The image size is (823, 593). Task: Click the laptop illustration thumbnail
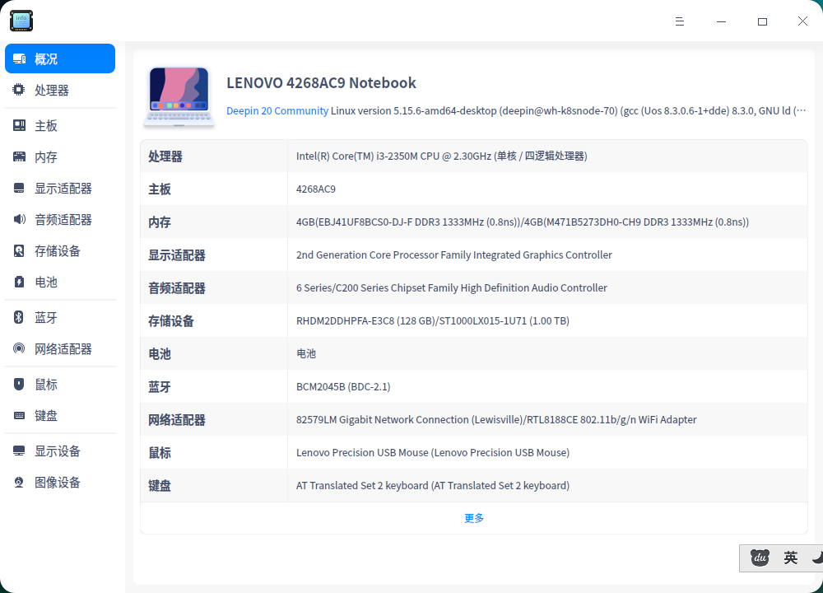(179, 97)
